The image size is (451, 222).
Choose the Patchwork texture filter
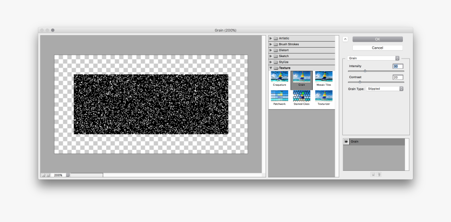pos(279,96)
